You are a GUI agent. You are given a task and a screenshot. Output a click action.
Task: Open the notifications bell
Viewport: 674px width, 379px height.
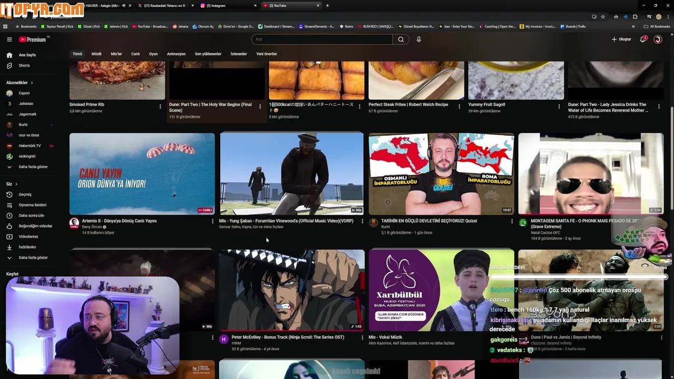point(643,39)
